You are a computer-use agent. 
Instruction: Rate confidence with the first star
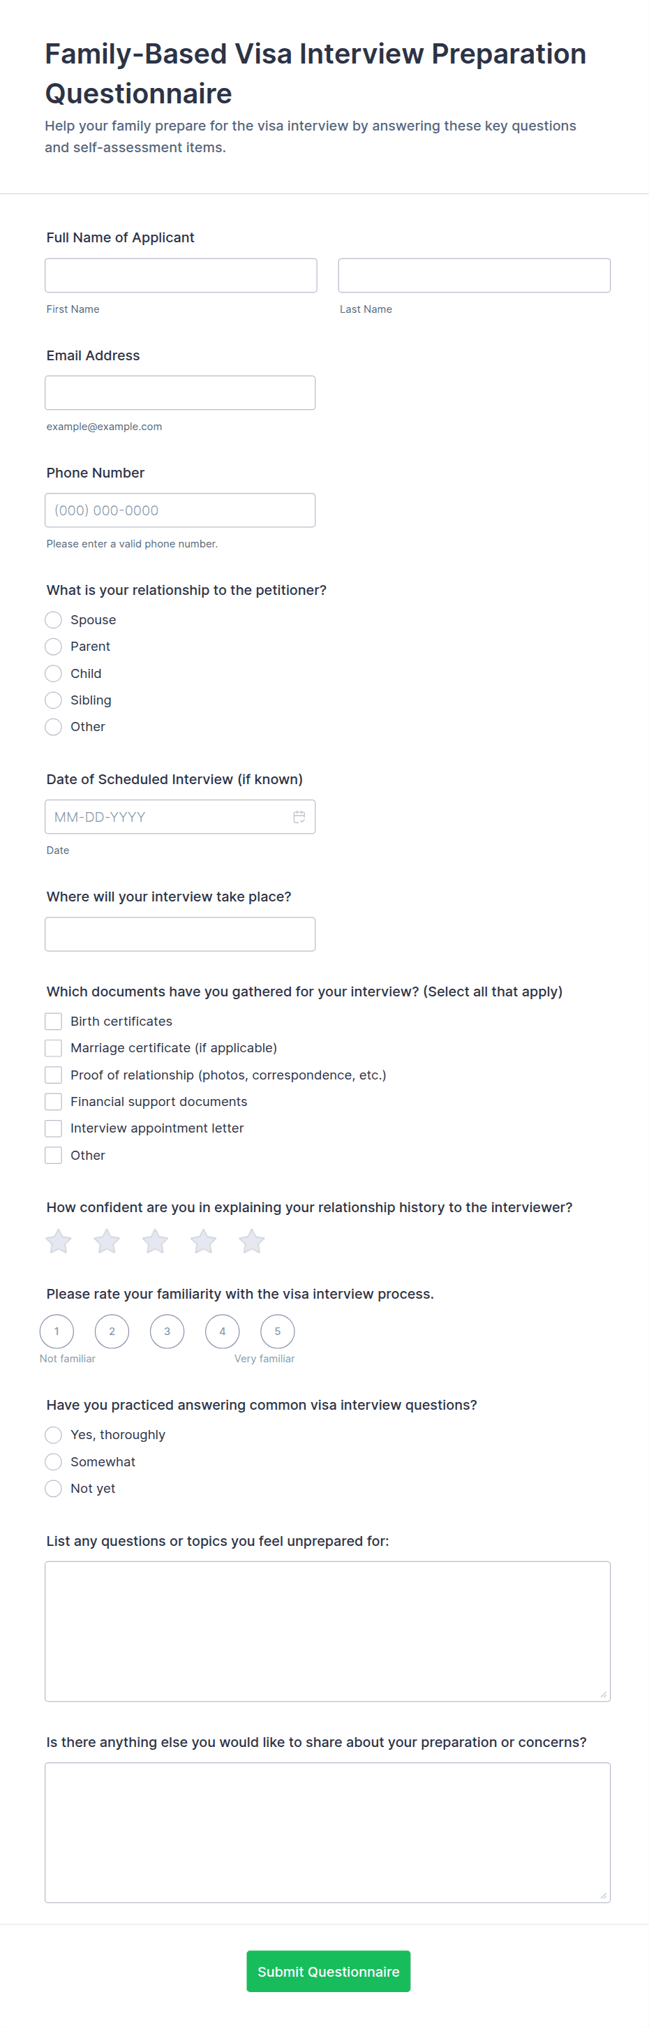coord(58,1241)
